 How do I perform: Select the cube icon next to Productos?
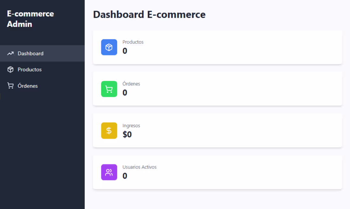coord(10,69)
